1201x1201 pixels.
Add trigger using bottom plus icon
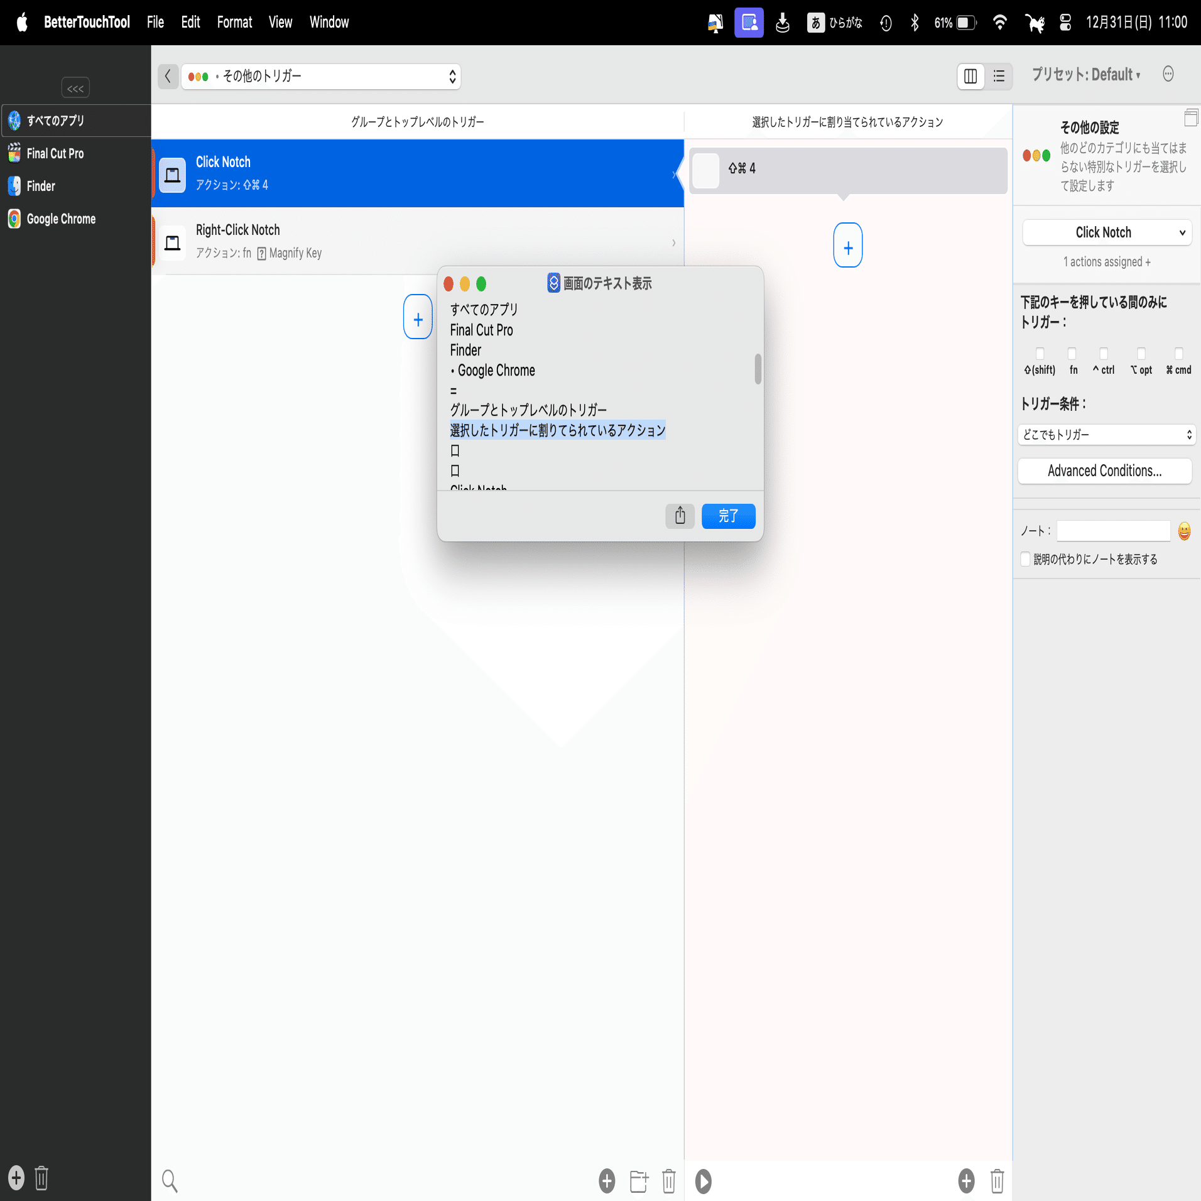[x=607, y=1181]
